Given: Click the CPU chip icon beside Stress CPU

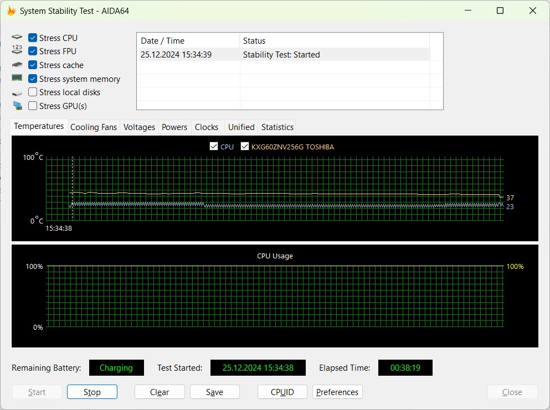Looking at the screenshot, I should (x=17, y=38).
